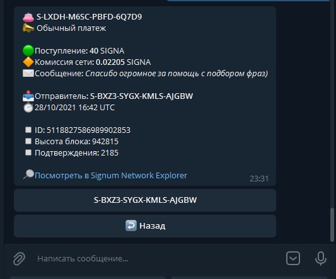This screenshot has width=336, height=279.
Task: Click the stopwatch timestamp icon
Action: click(x=28, y=108)
